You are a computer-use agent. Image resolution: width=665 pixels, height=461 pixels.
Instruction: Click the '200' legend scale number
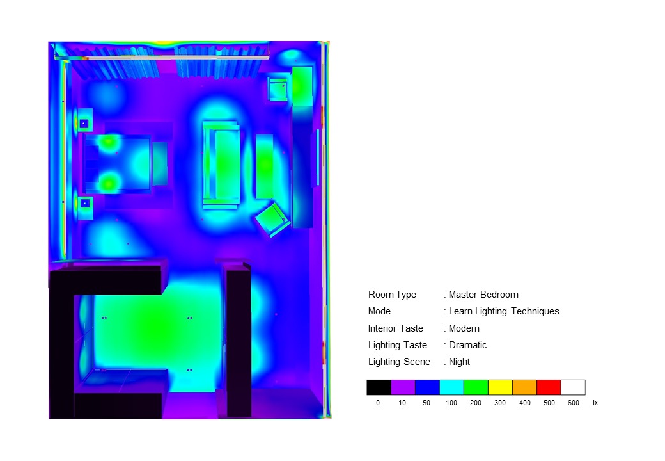click(476, 403)
